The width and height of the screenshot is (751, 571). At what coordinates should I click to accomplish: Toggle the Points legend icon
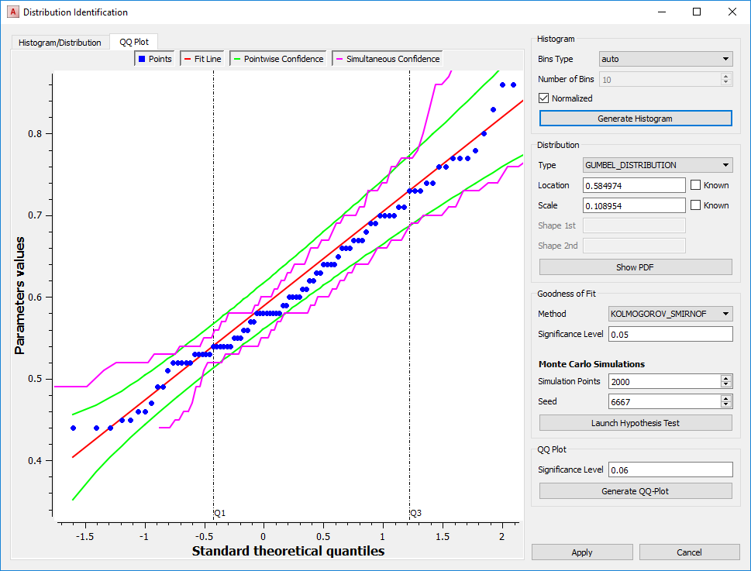pyautogui.click(x=141, y=57)
